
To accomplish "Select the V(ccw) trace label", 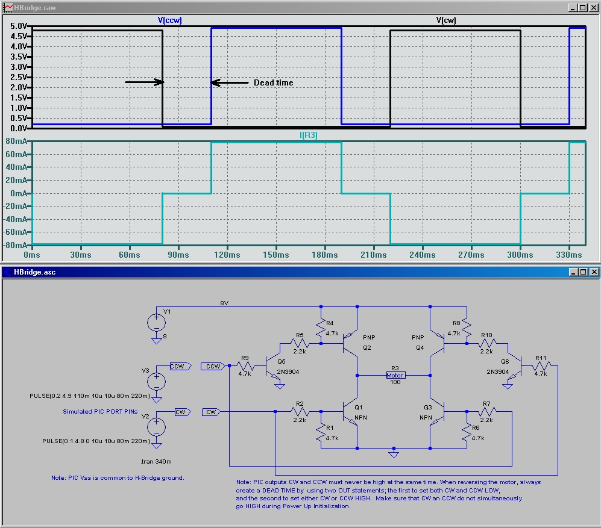I will click(x=170, y=20).
